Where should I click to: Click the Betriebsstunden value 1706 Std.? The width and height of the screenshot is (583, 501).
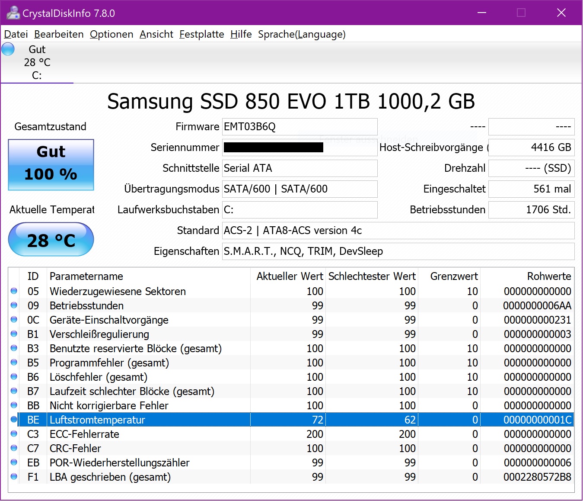[x=532, y=210]
